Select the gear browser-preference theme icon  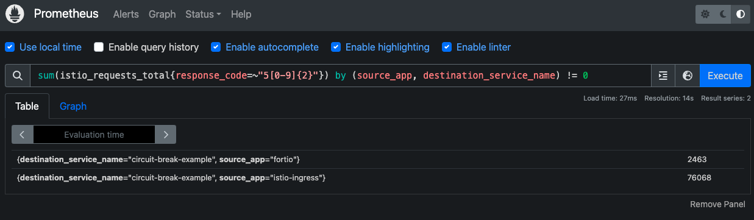(x=705, y=14)
